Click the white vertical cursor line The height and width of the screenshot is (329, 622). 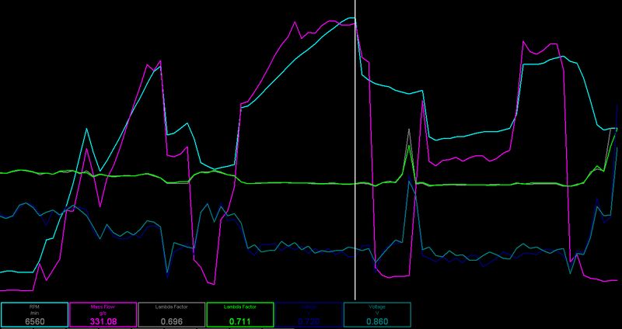pyautogui.click(x=355, y=155)
